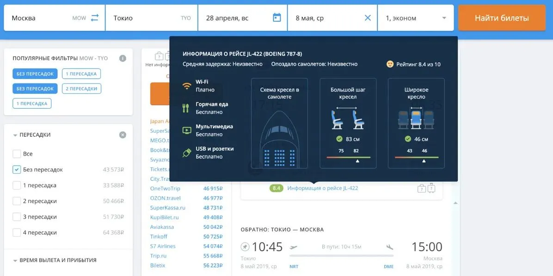
Task: Click the USB and sockets plug icon
Action: [x=187, y=153]
